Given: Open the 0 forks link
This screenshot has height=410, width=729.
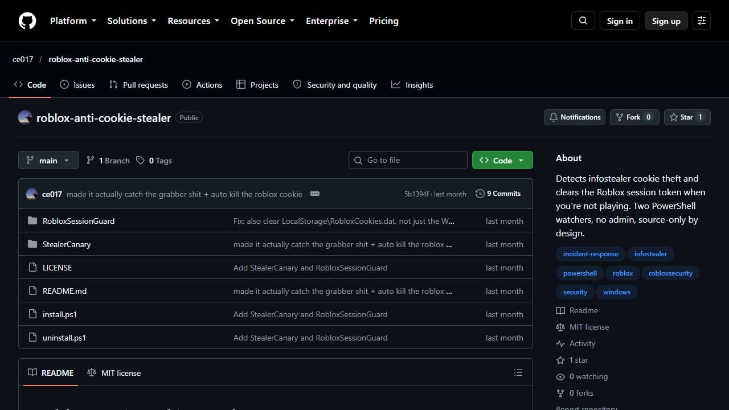Looking at the screenshot, I should 575,393.
